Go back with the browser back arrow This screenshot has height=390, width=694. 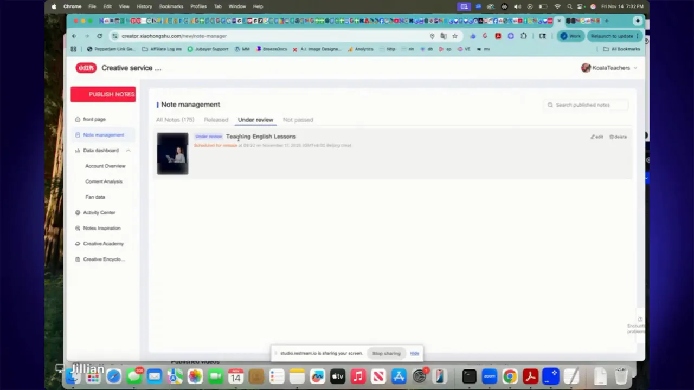(x=74, y=36)
